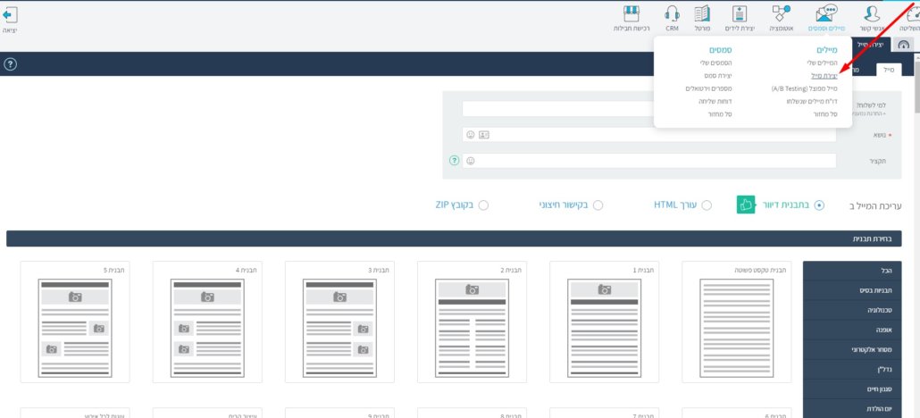The height and width of the screenshot is (418, 920).
Task: Select the הכל template category
Action: coord(852,271)
